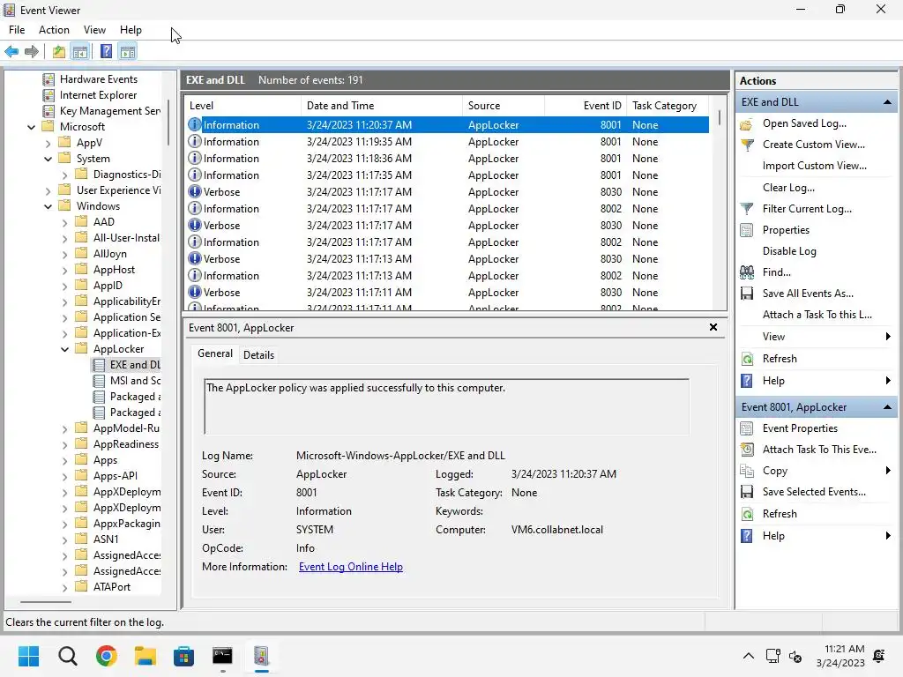Open Google Chrome from taskbar
This screenshot has width=903, height=677.
(x=107, y=656)
